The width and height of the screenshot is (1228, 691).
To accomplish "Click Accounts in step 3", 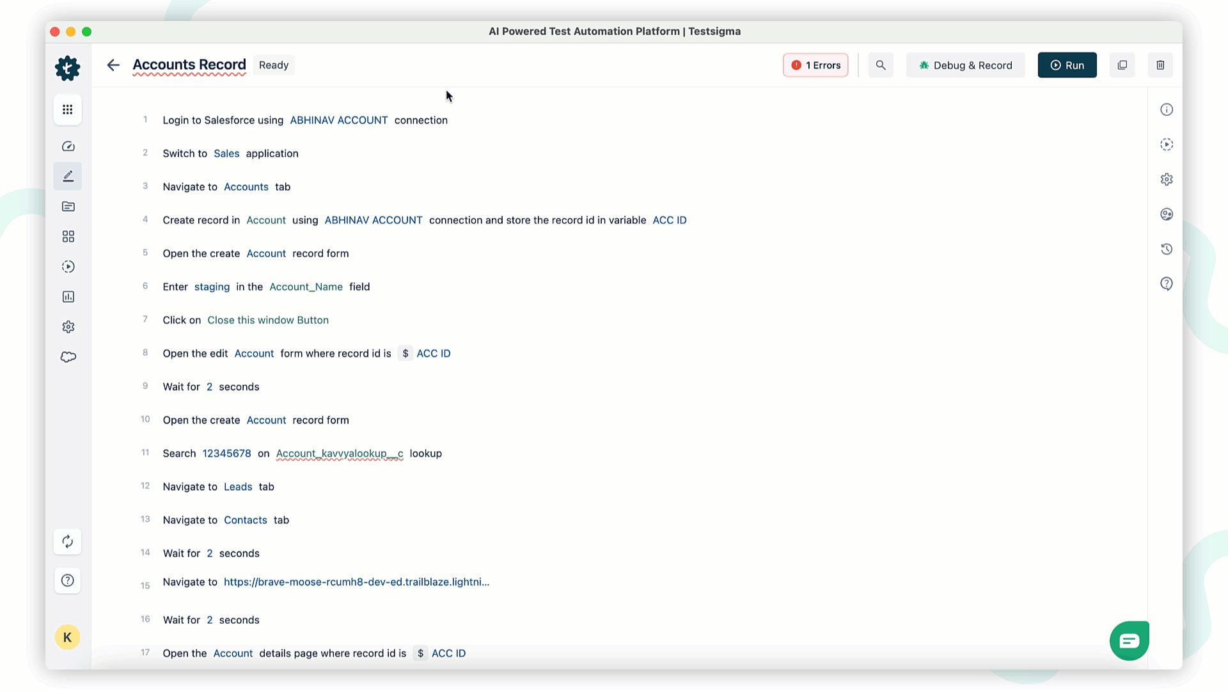I will pos(246,187).
